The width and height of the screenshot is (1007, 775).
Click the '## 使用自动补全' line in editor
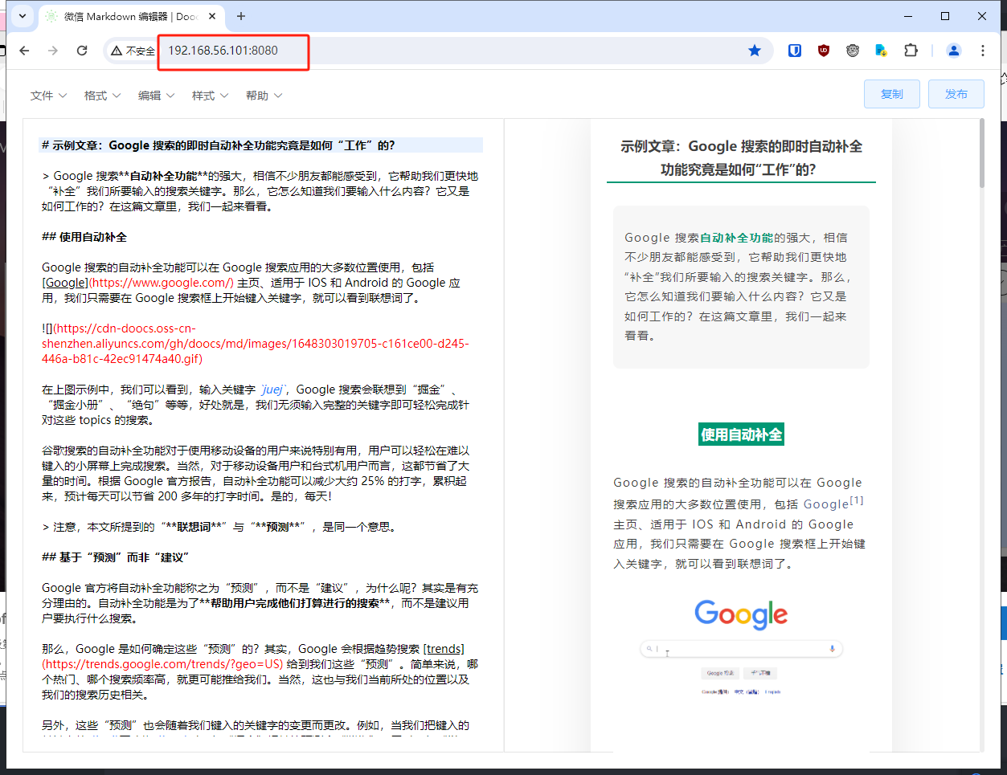pos(84,237)
